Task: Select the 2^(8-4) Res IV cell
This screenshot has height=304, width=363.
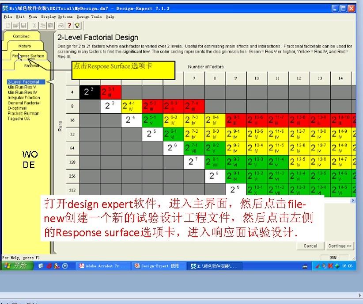Action: pyautogui.click(x=215, y=120)
